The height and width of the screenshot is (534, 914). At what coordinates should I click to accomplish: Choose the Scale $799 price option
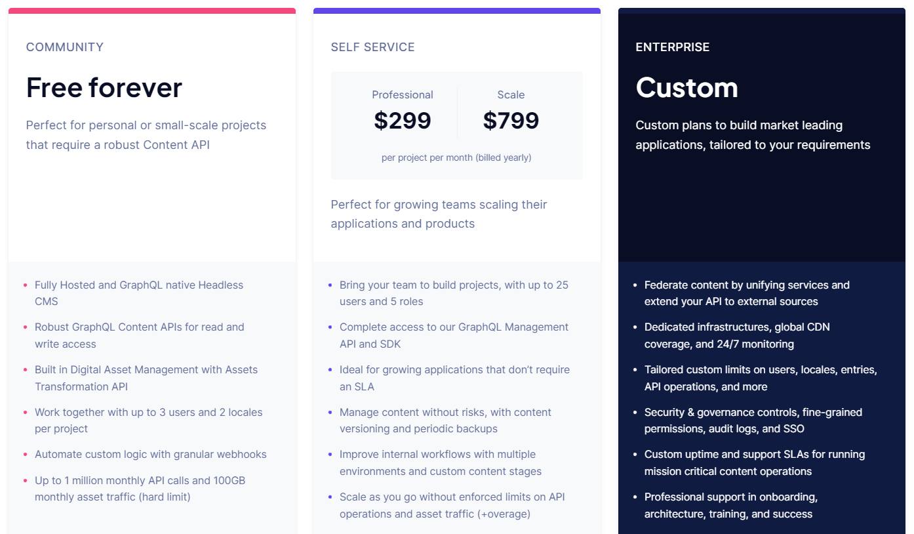[511, 111]
